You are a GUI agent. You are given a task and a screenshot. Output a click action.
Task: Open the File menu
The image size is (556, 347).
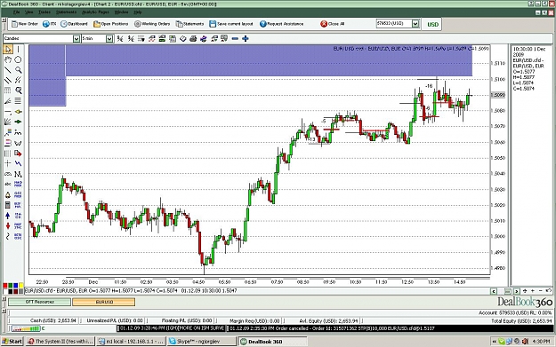pos(16,12)
